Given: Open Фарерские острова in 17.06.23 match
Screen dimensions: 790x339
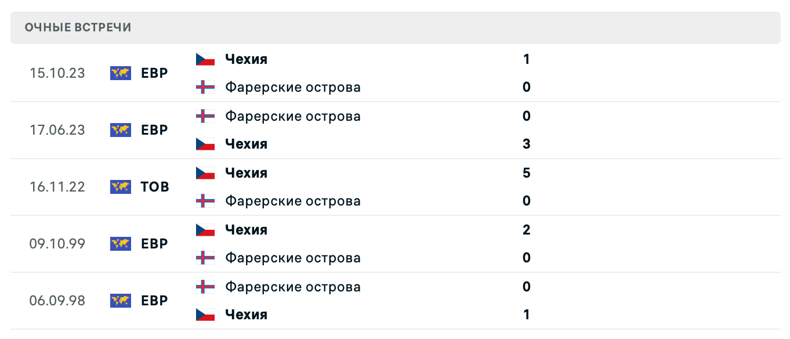Looking at the screenshot, I should point(292,116).
